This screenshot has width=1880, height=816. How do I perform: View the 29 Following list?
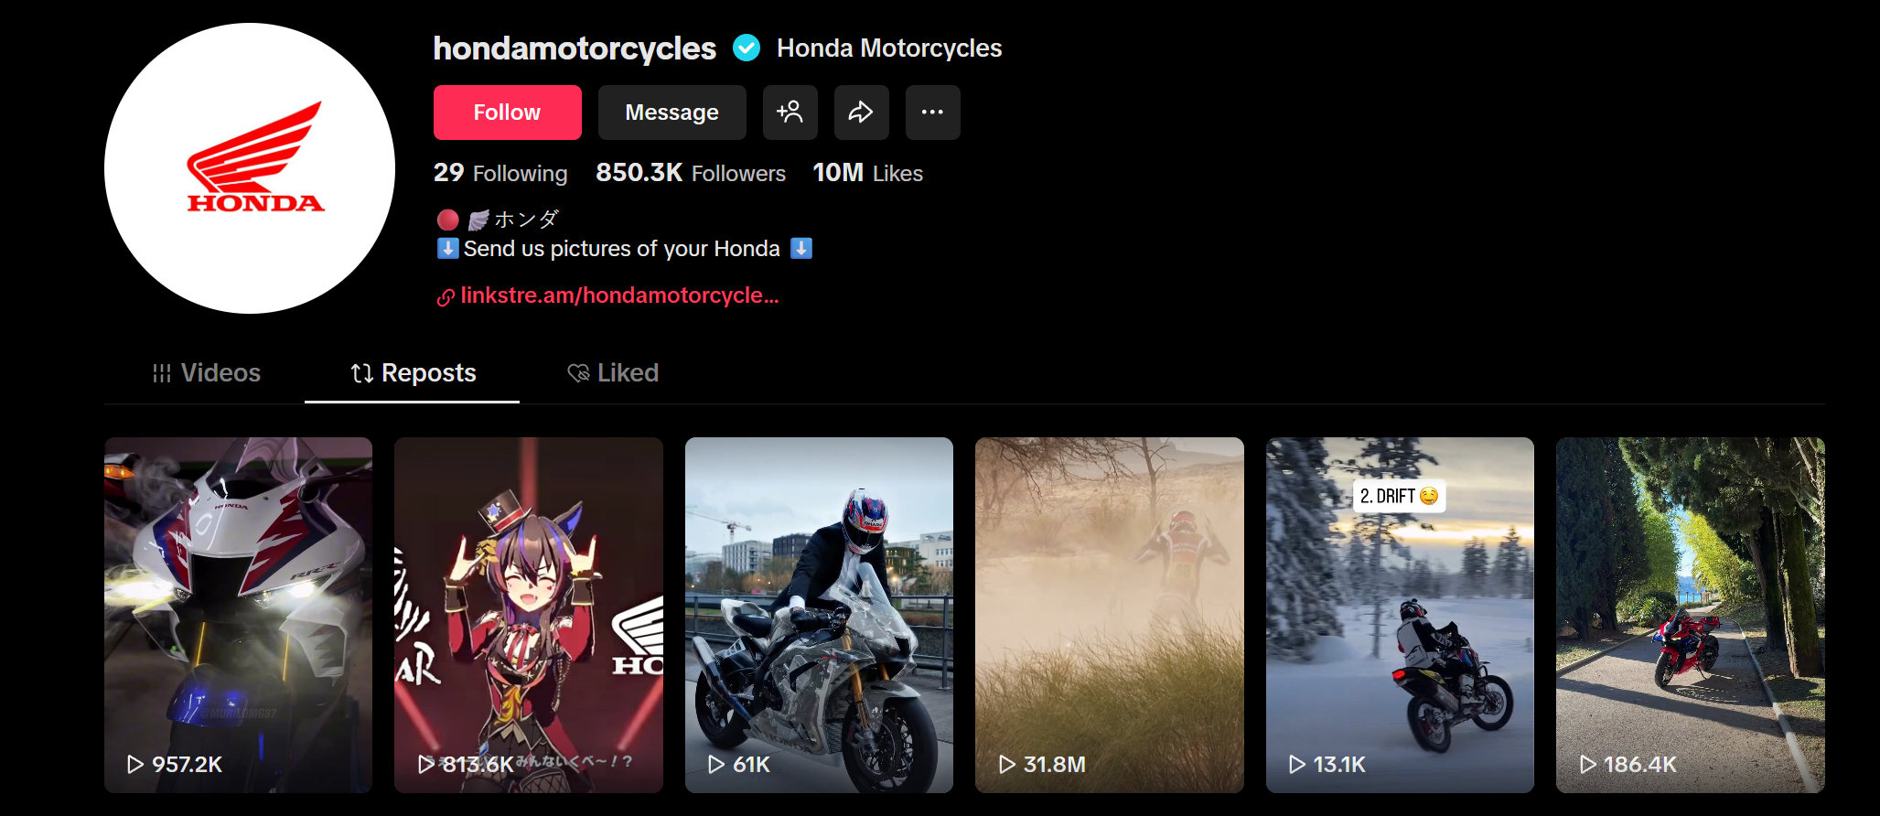(500, 173)
